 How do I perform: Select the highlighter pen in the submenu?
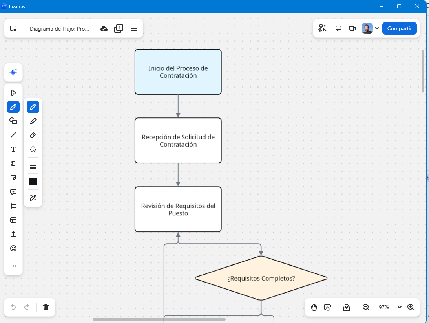pyautogui.click(x=33, y=121)
